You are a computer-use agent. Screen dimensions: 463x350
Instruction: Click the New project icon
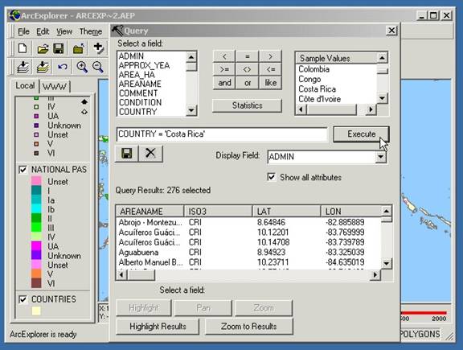pos(23,48)
